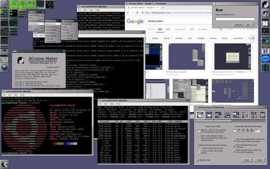Click the moon phase dockapp

click(49, 5)
